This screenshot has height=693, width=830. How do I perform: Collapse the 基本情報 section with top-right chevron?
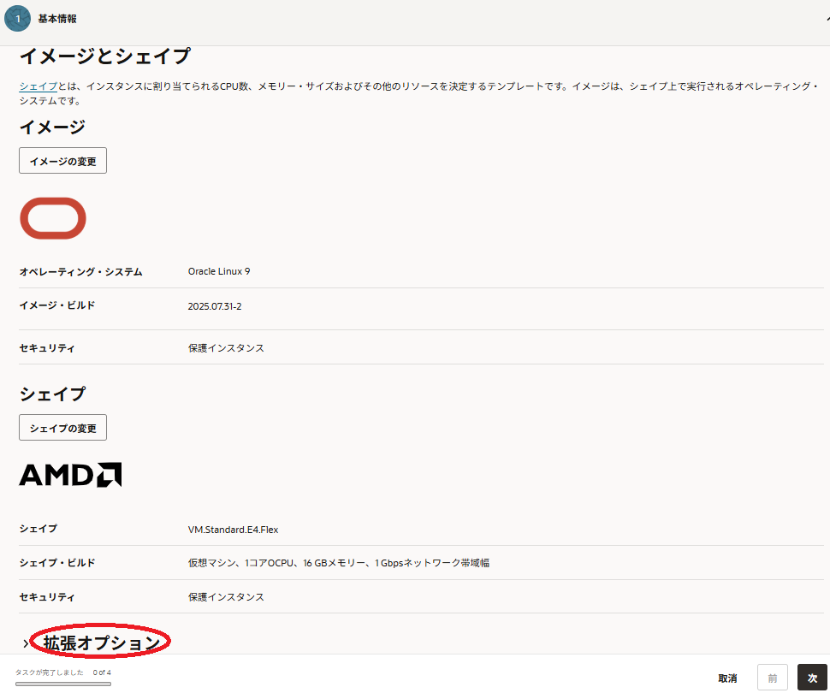click(x=825, y=18)
